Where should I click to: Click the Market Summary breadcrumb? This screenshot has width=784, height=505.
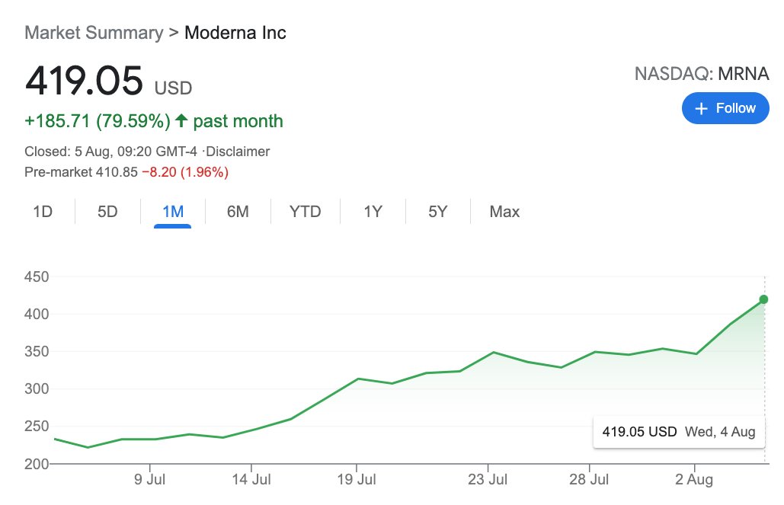coord(94,33)
